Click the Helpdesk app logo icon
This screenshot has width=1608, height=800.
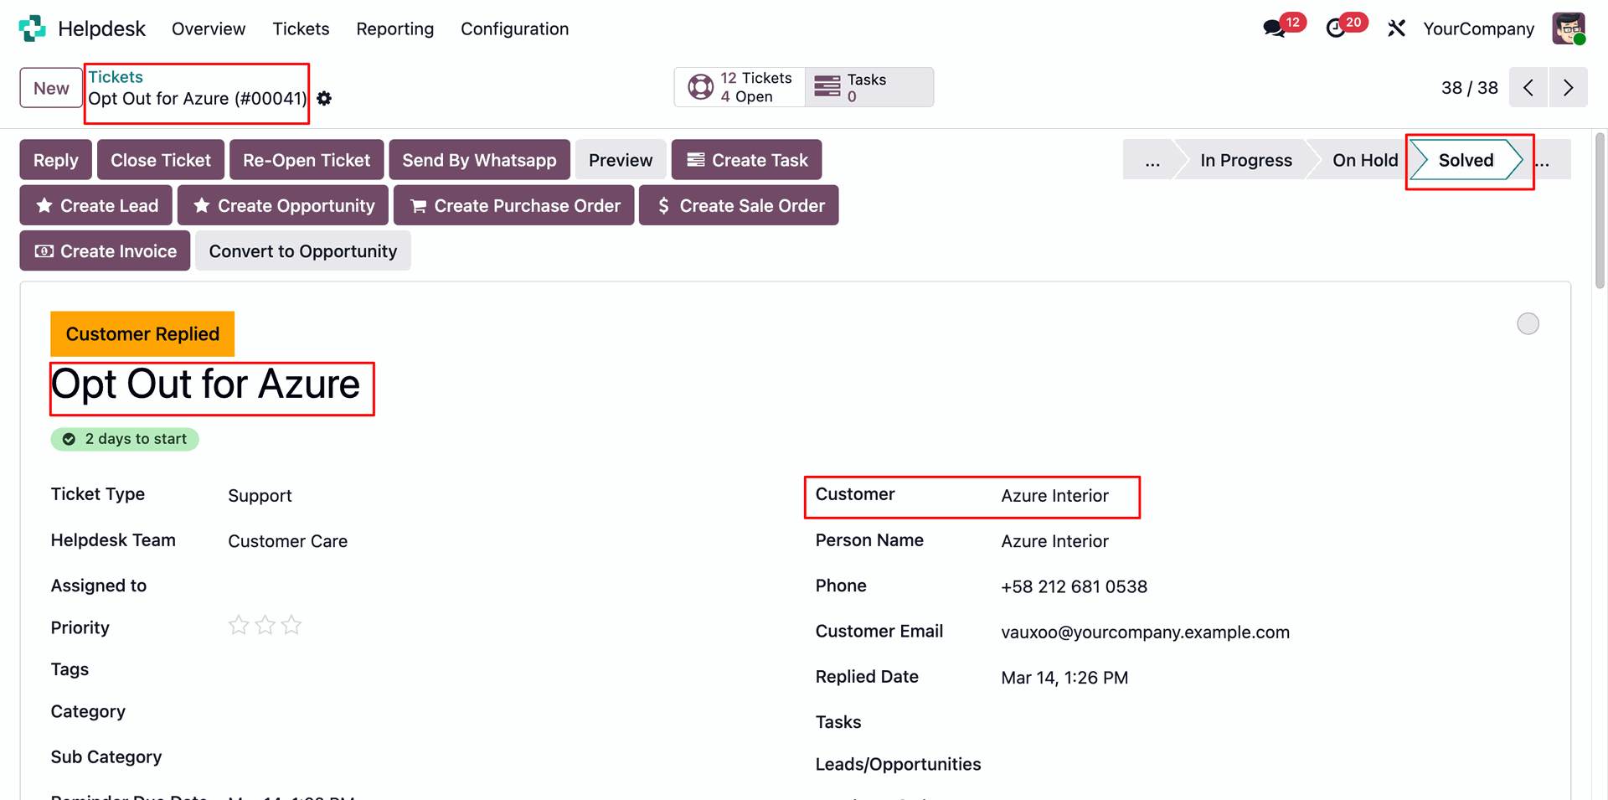tap(32, 28)
